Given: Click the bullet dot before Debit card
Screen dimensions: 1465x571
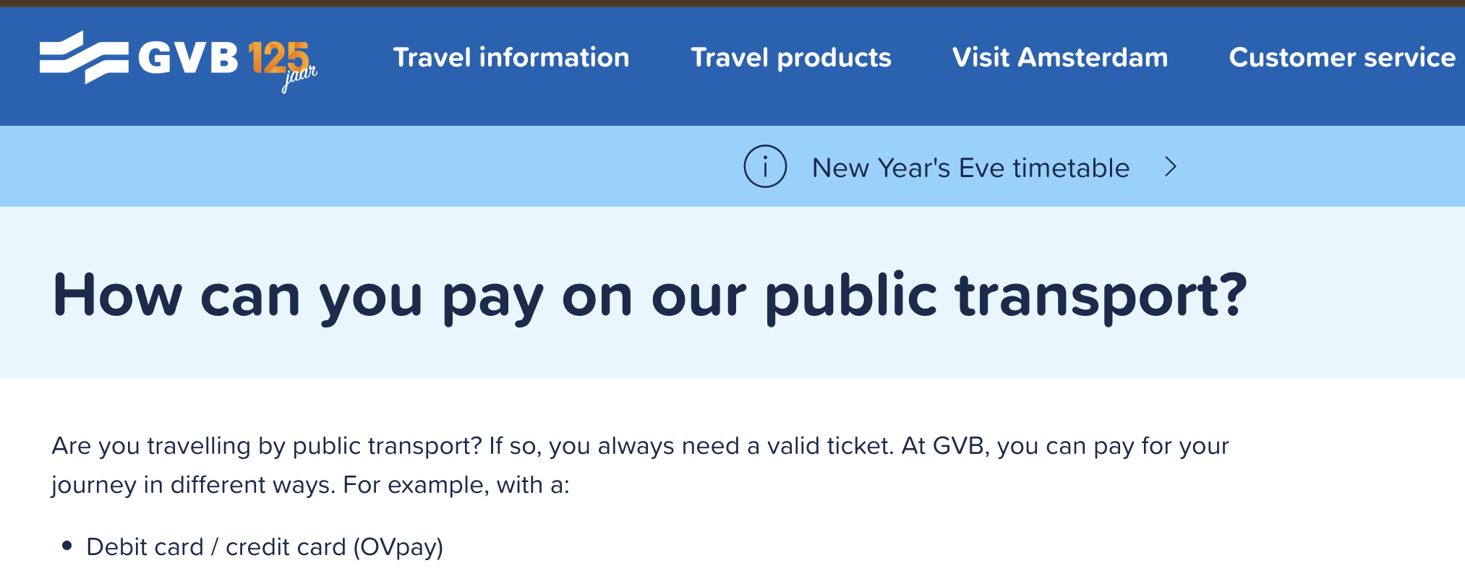Looking at the screenshot, I should point(67,546).
